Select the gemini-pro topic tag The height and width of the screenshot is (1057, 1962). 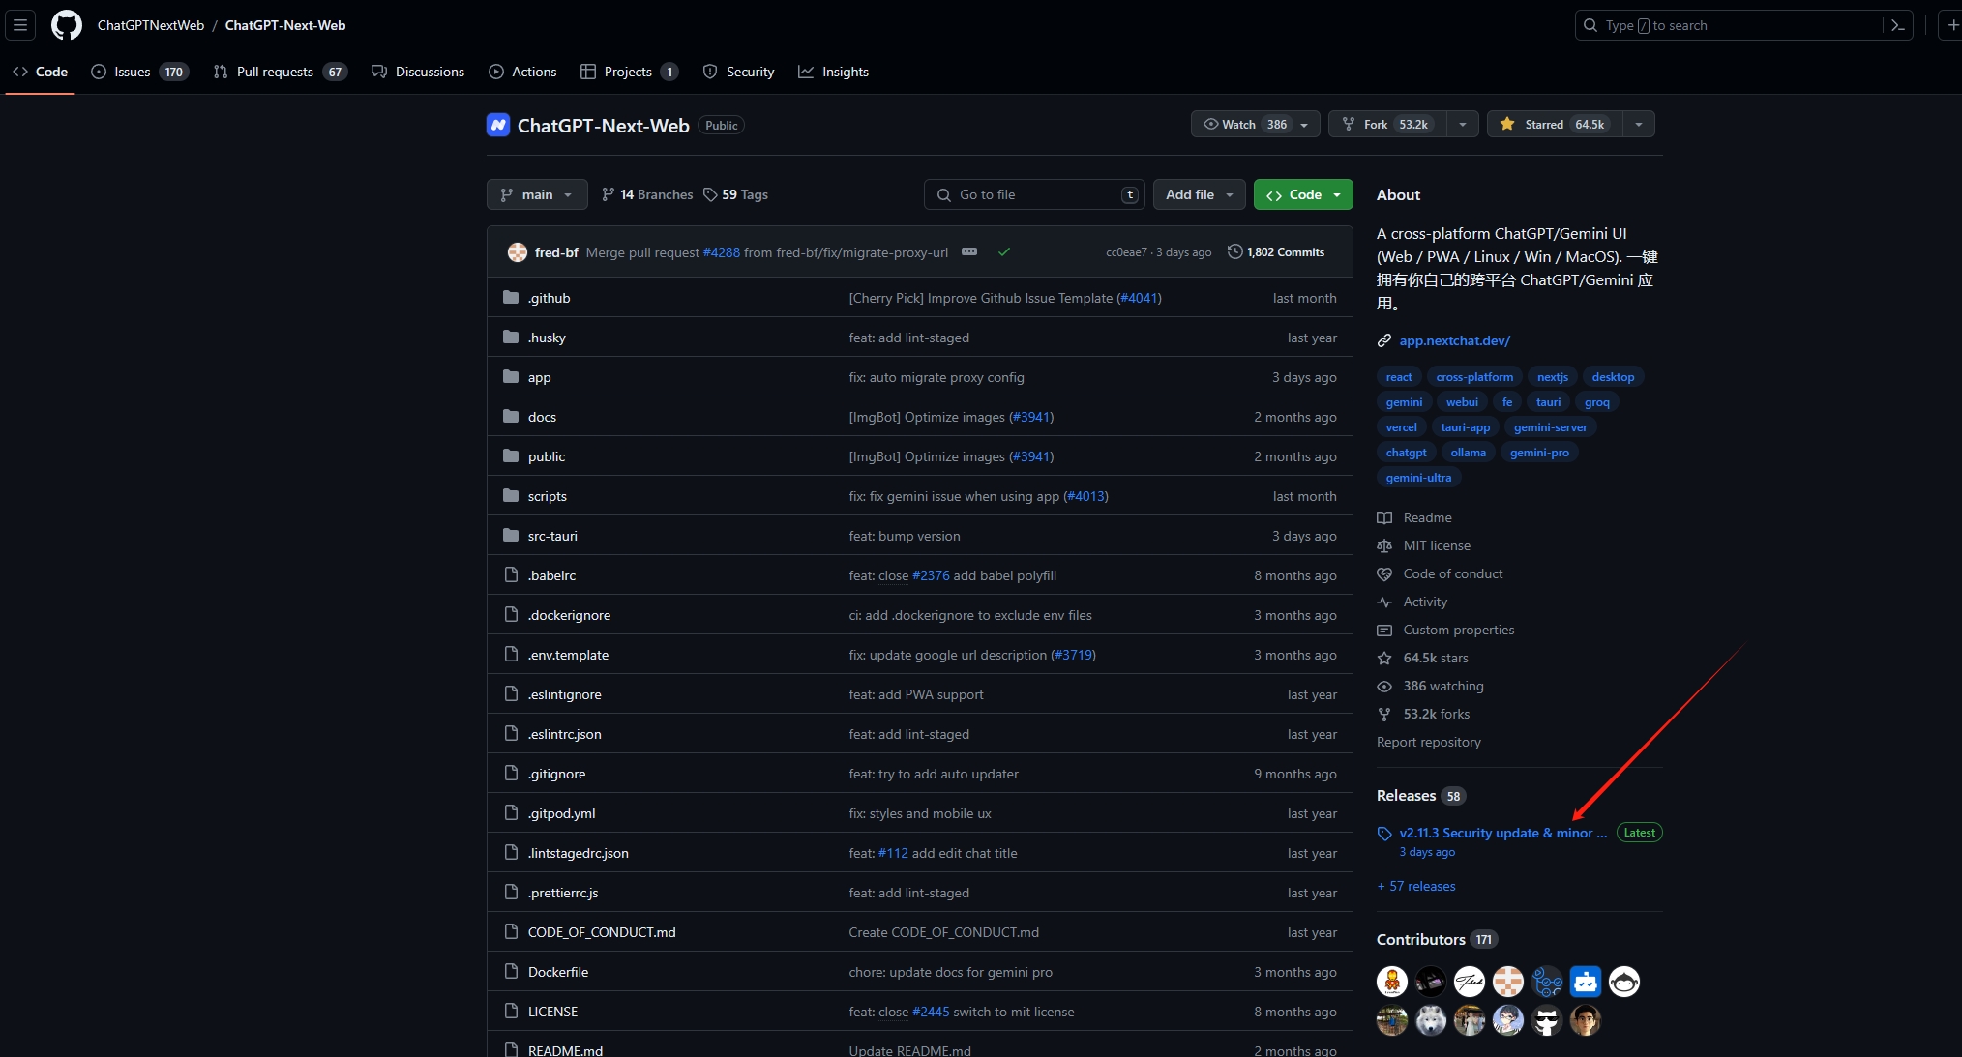click(x=1538, y=453)
